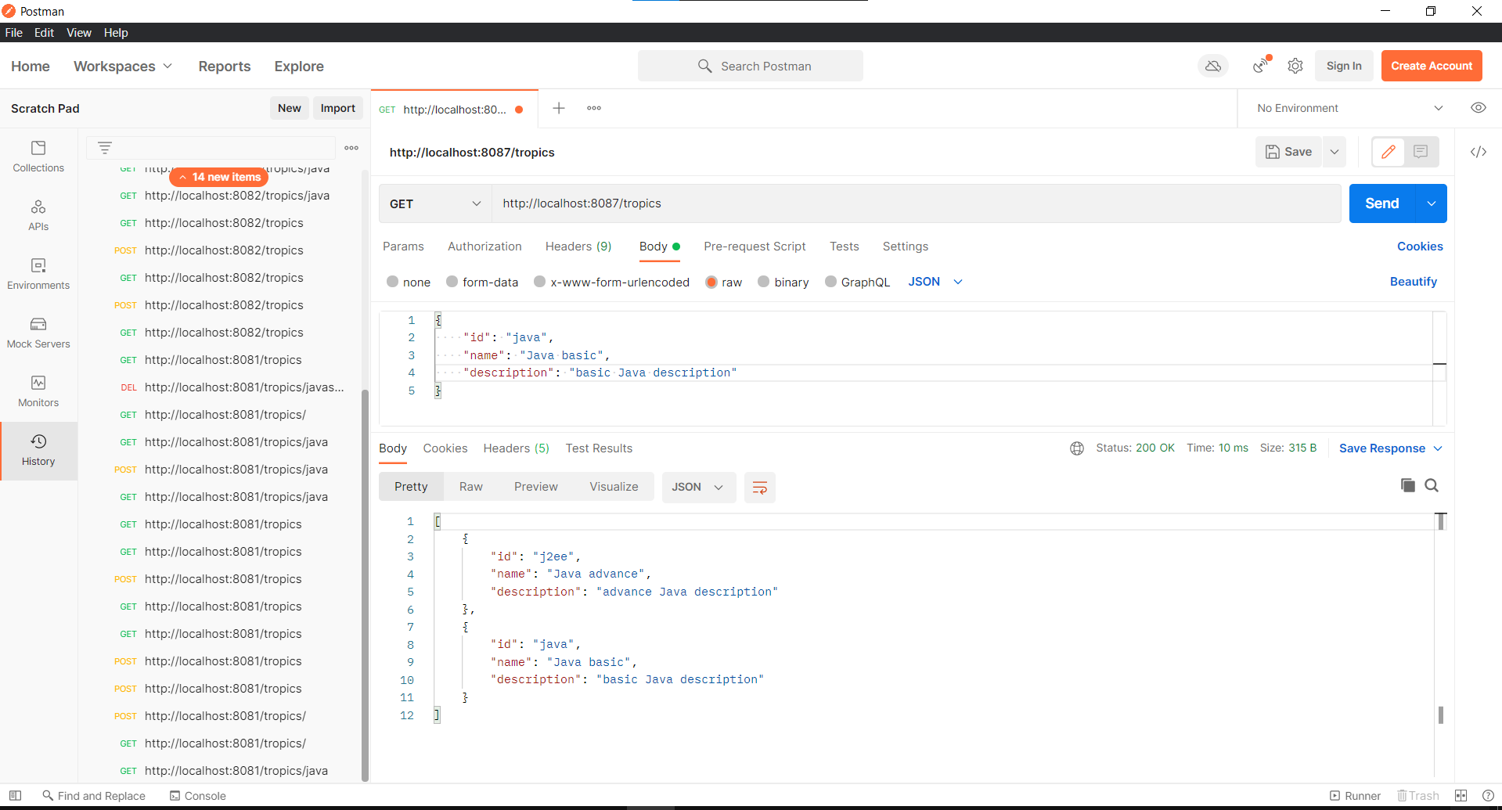Copy response body to clipboard
This screenshot has width=1502, height=810.
click(x=1407, y=485)
